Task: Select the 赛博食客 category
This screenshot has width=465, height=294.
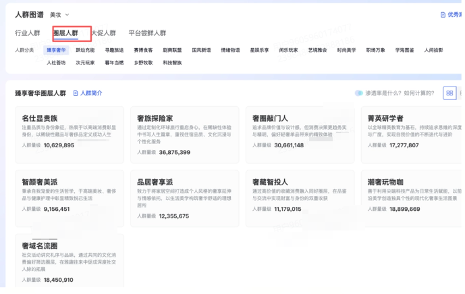Action: pyautogui.click(x=143, y=50)
